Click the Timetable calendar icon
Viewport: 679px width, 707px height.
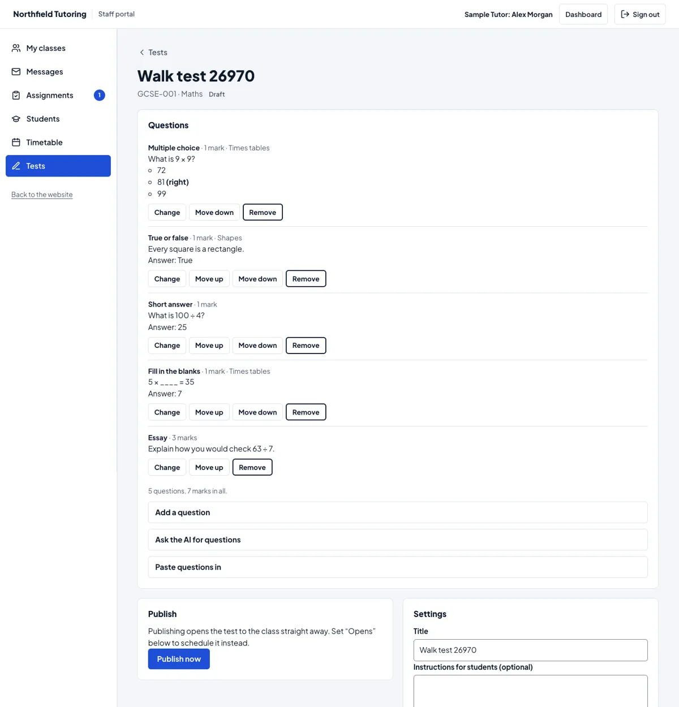pos(16,143)
